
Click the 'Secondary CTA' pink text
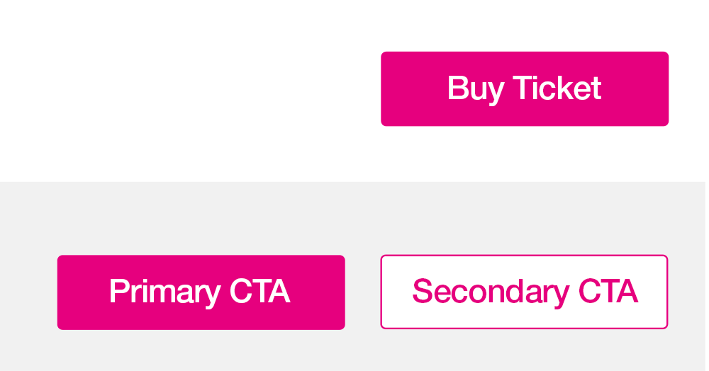click(x=525, y=293)
